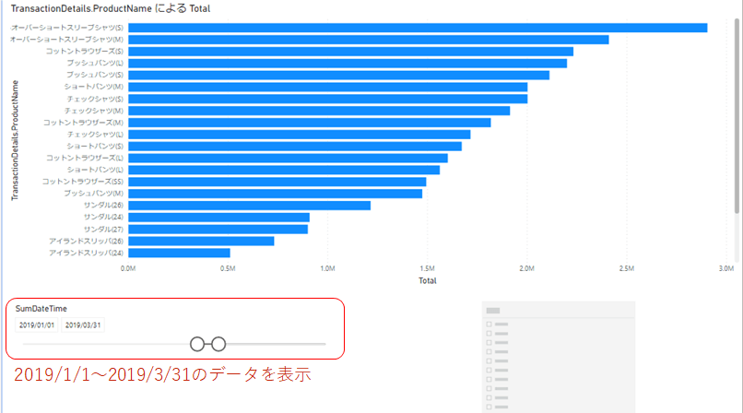Tick the last checkbox in grey slicer panel
The height and width of the screenshot is (413, 743).
tap(489, 407)
